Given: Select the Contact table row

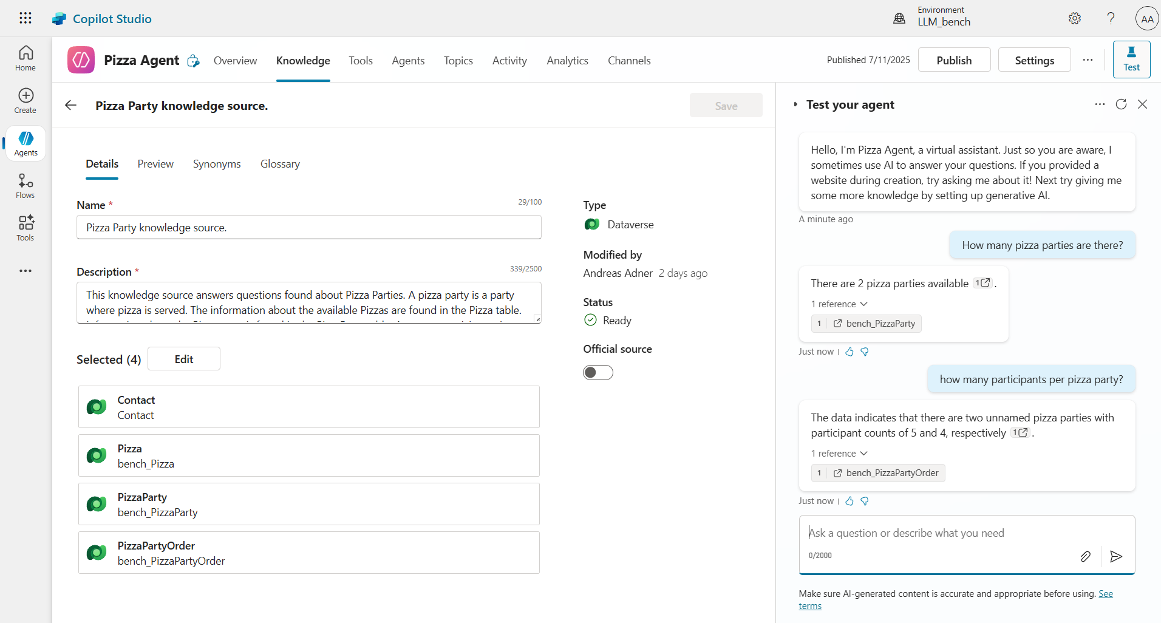Looking at the screenshot, I should point(308,407).
